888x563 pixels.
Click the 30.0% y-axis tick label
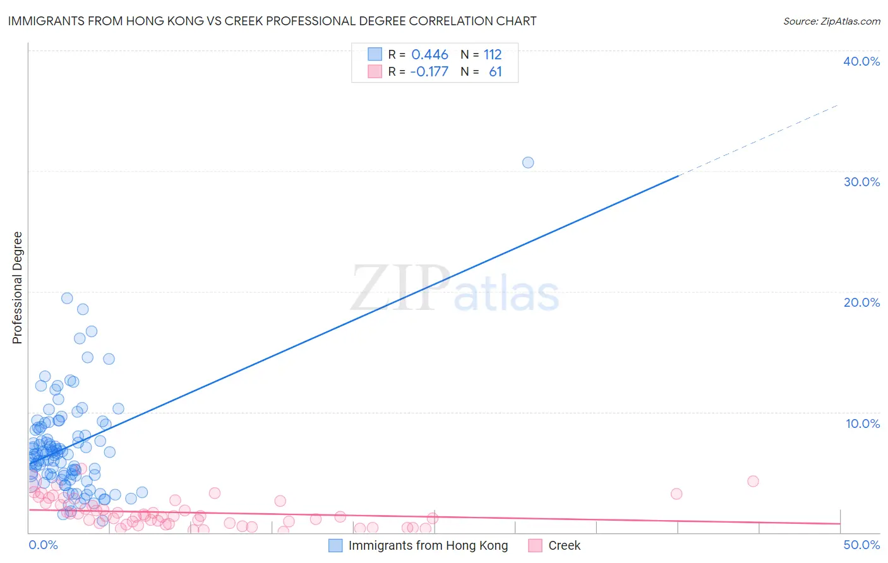click(861, 182)
